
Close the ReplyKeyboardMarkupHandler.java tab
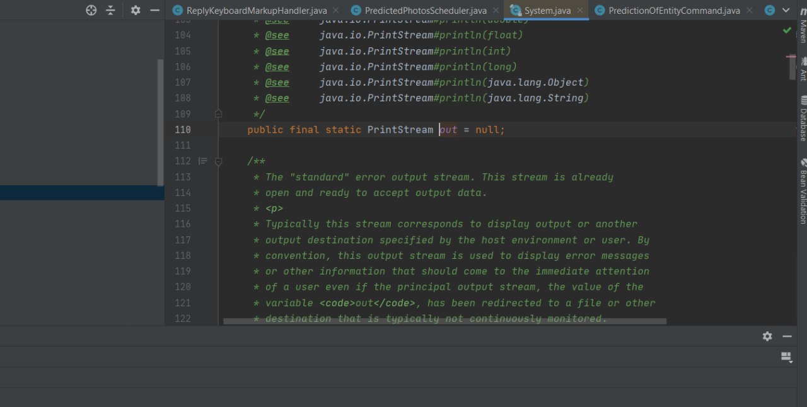[x=335, y=11]
